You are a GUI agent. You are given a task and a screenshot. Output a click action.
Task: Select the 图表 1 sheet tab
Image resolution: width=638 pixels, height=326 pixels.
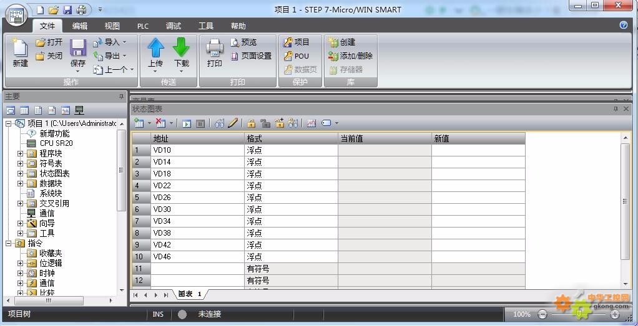(x=190, y=294)
